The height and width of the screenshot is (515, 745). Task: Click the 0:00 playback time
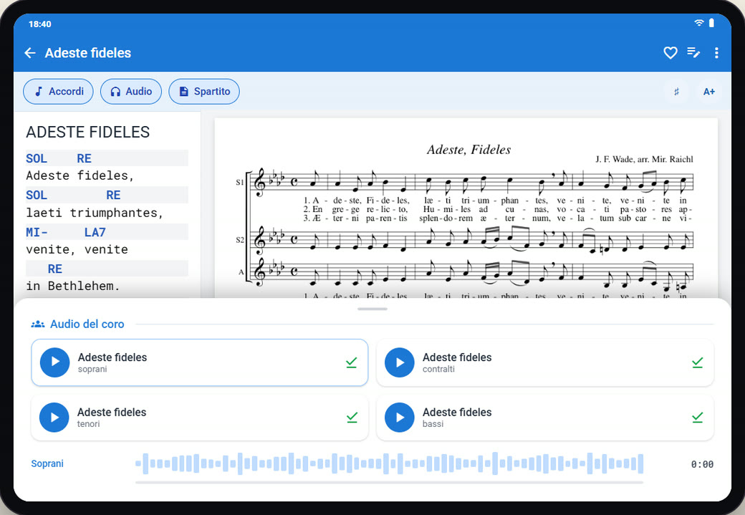point(702,464)
